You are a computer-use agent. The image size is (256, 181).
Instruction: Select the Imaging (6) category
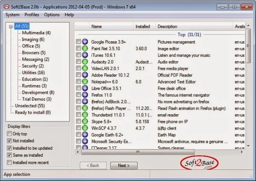point(33,39)
